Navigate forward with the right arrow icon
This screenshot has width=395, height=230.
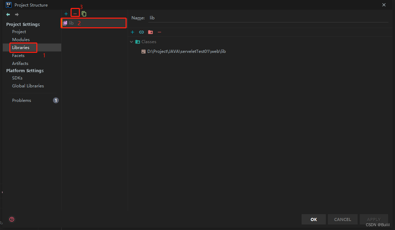(16, 14)
